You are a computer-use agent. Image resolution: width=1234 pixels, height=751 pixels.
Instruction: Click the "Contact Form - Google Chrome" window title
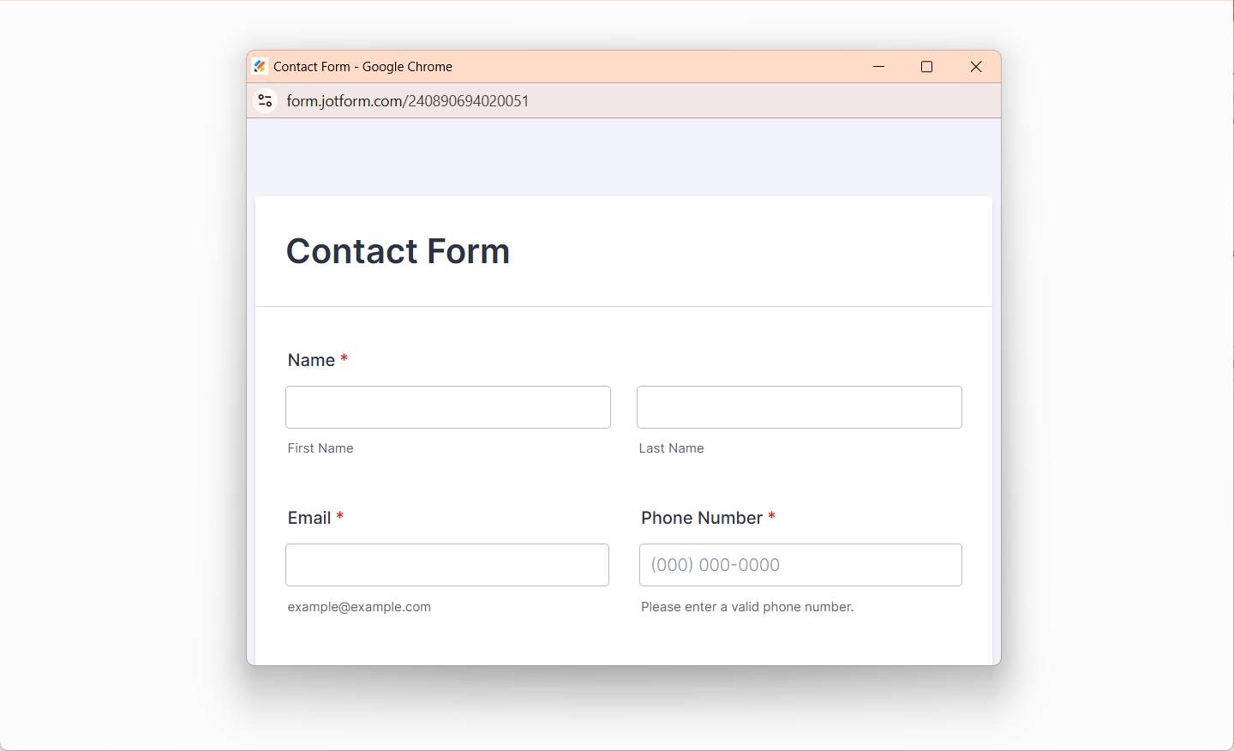point(362,67)
